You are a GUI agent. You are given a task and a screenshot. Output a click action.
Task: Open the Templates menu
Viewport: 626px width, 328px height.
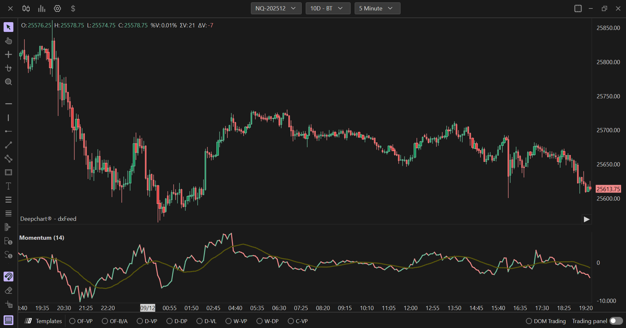click(44, 321)
